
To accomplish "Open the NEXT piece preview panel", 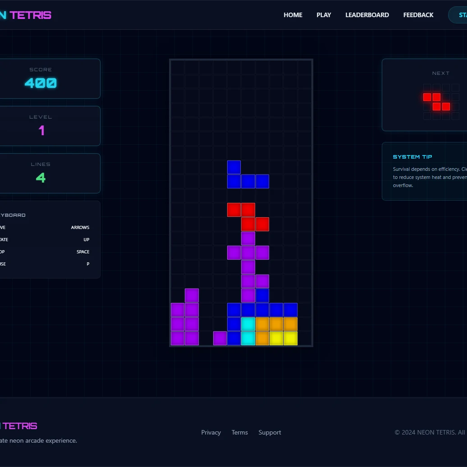I will (x=430, y=95).
